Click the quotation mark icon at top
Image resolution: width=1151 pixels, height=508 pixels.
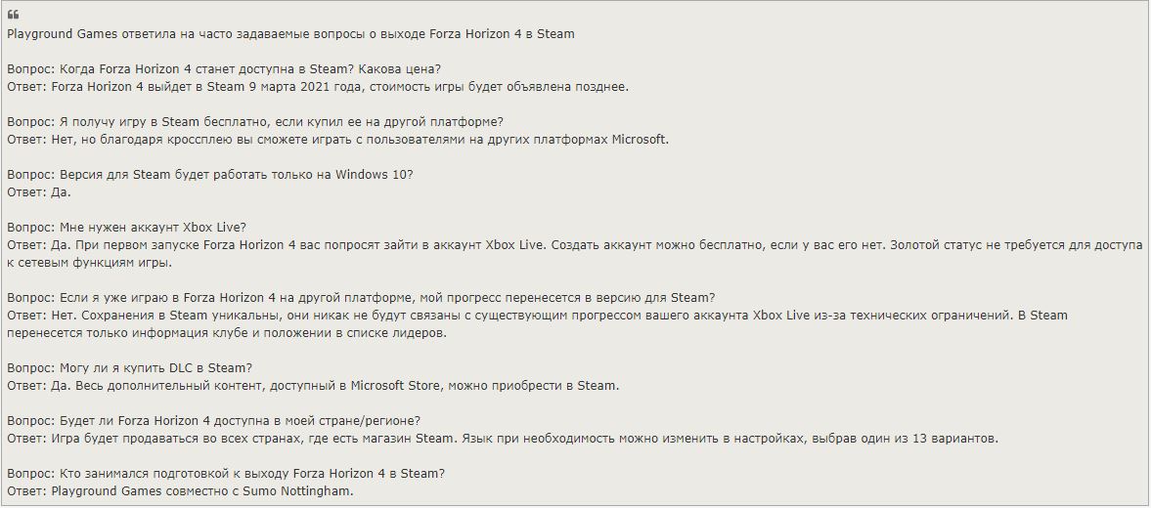point(14,16)
